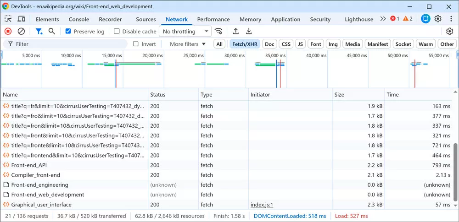Click the DOMContentLoaded: 518 ms status entry
Viewport: 459px width, 222px height.
coord(290,216)
